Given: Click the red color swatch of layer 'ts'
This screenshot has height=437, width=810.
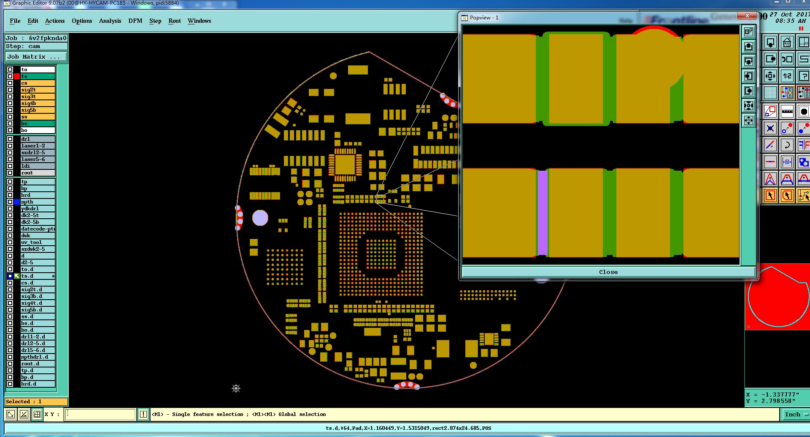Looking at the screenshot, I should 17,76.
